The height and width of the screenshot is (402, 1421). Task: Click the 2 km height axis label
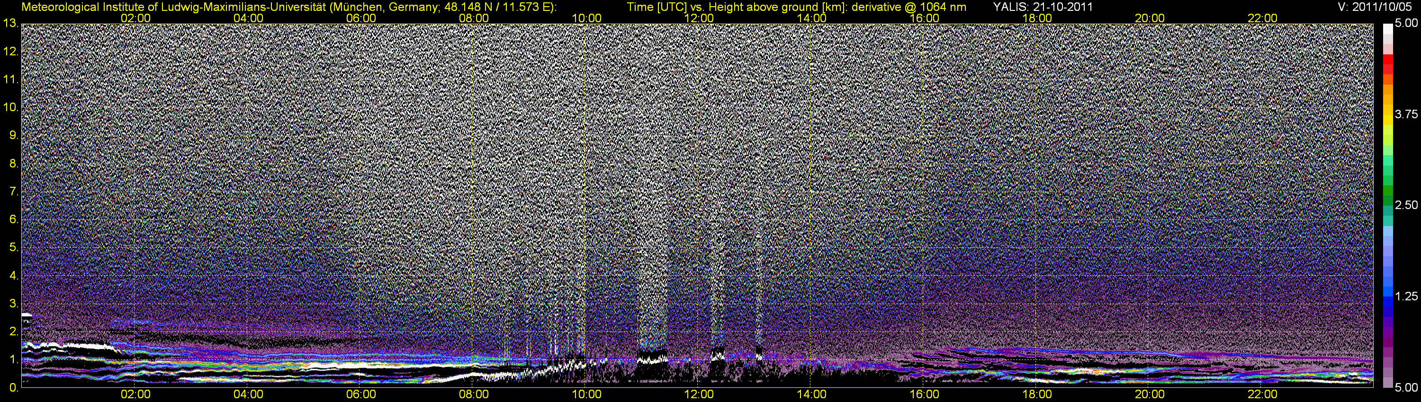[x=14, y=332]
